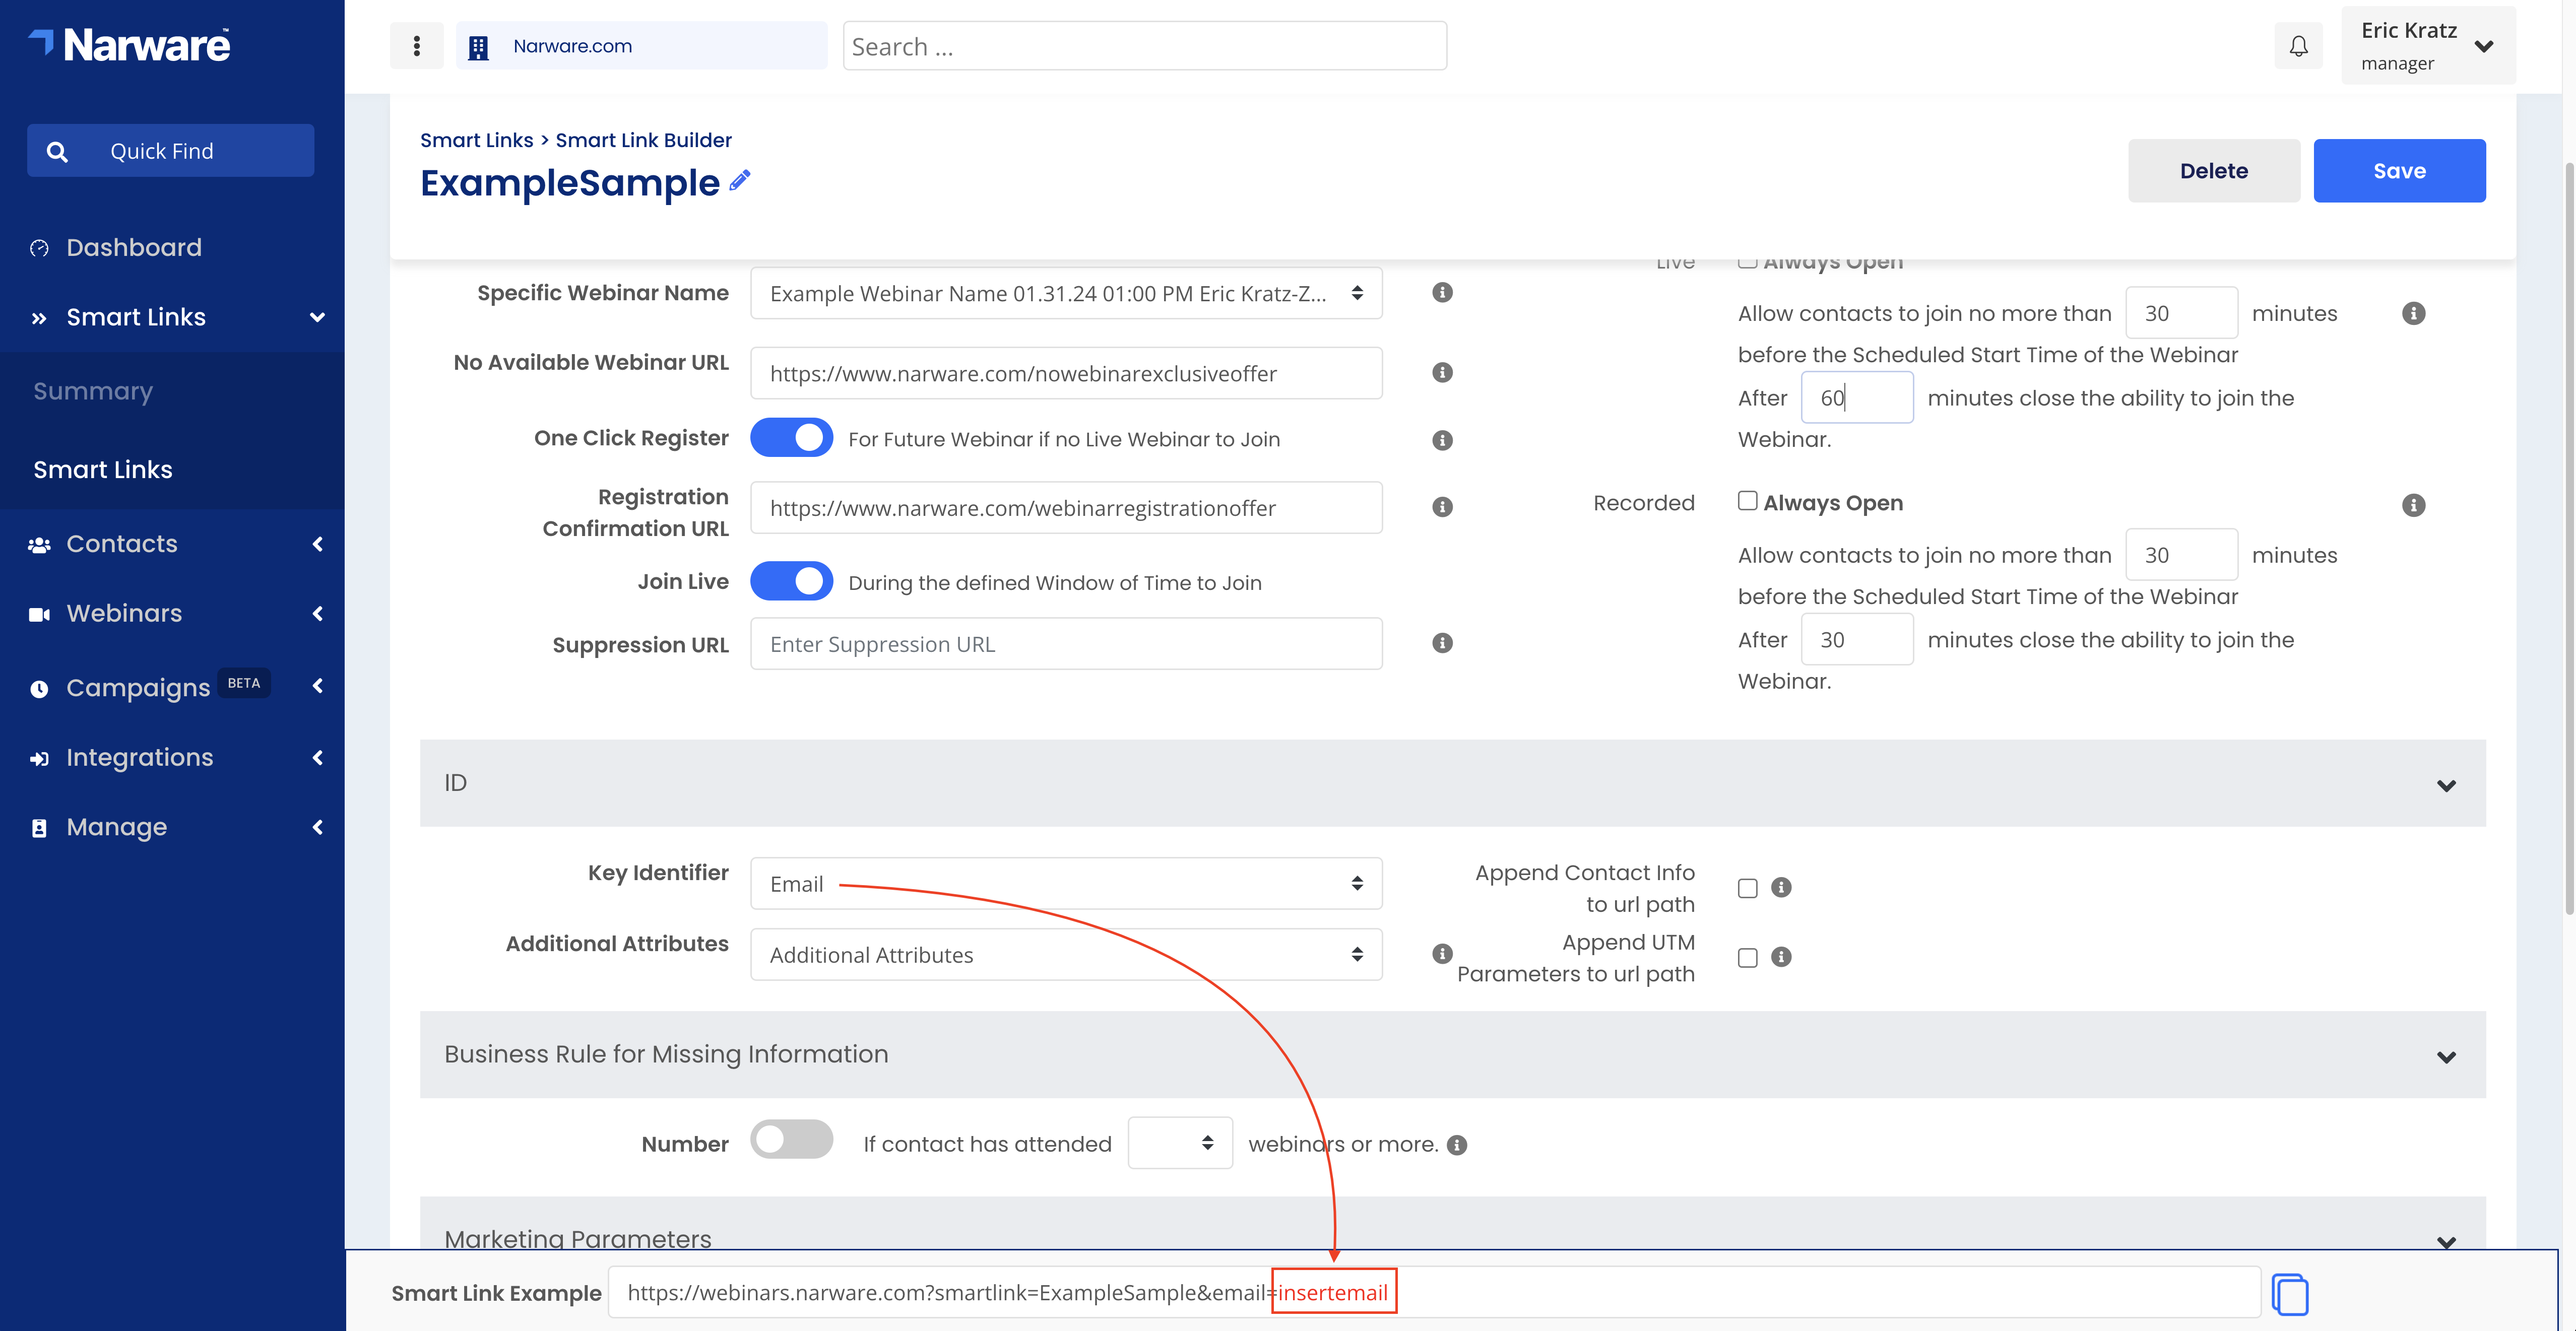2576x1331 pixels.
Task: Click Smart Link Builder breadcrumb
Action: (643, 140)
